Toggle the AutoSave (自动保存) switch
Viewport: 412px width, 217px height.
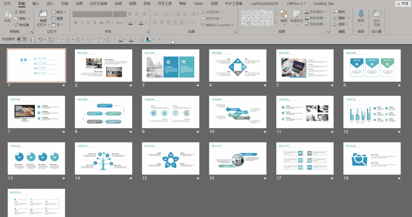coord(22,39)
